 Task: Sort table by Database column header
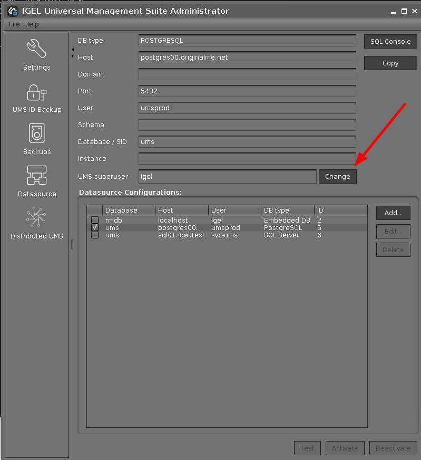129,210
